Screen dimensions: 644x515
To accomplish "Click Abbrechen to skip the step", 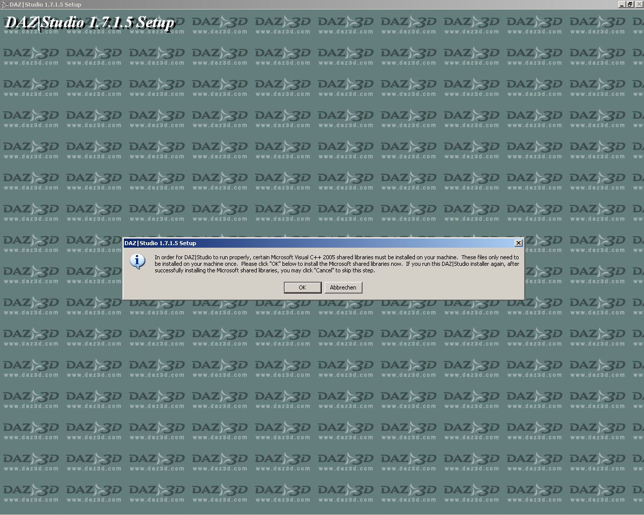I will [343, 287].
